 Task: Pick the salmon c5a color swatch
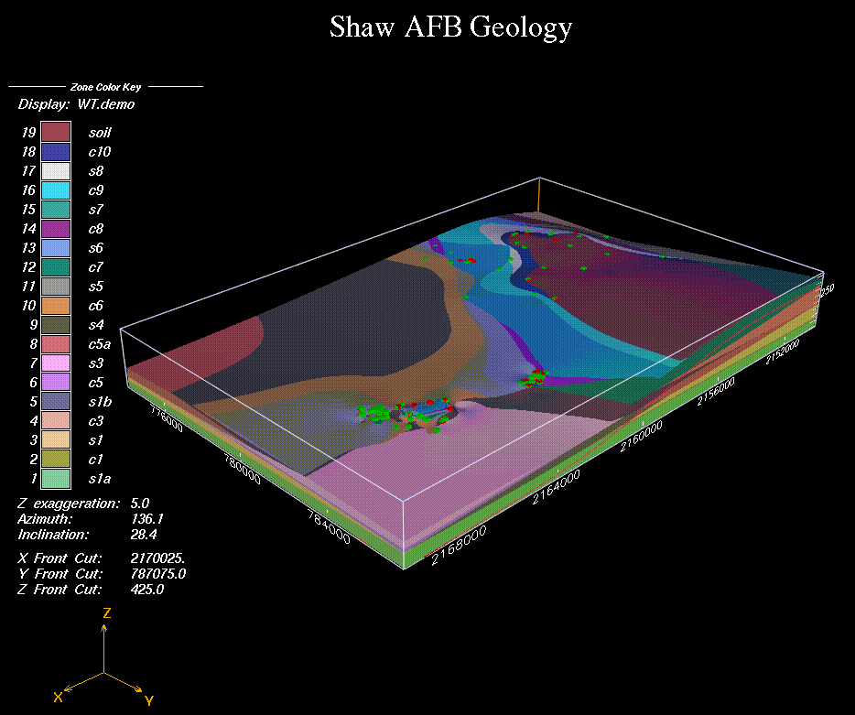[56, 344]
